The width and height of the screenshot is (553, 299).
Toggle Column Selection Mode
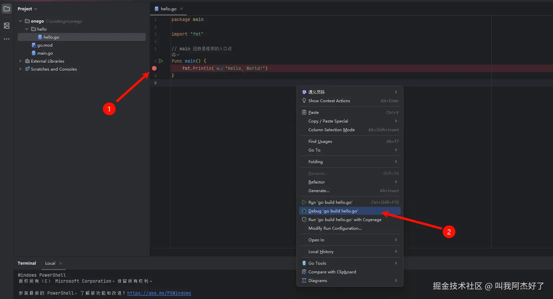[350, 130]
